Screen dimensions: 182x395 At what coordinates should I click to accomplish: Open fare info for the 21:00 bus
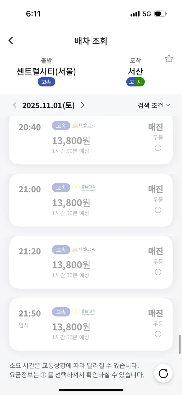click(x=158, y=210)
